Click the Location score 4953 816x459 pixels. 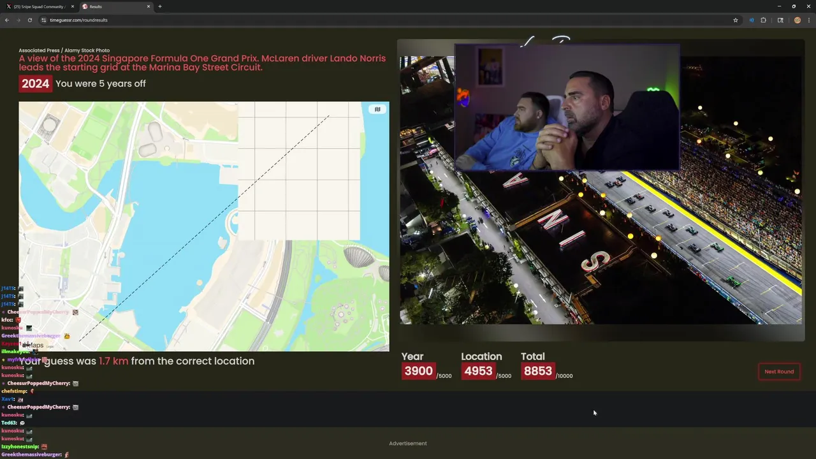pyautogui.click(x=478, y=371)
